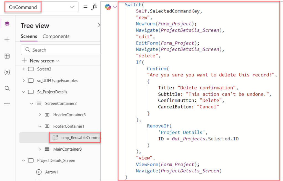
Task: Click Switch( in the formula
Action: click(x=134, y=5)
